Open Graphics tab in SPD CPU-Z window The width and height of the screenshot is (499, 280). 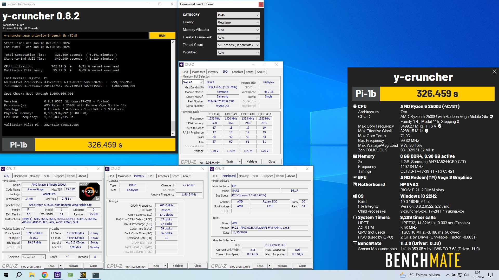tap(238, 72)
